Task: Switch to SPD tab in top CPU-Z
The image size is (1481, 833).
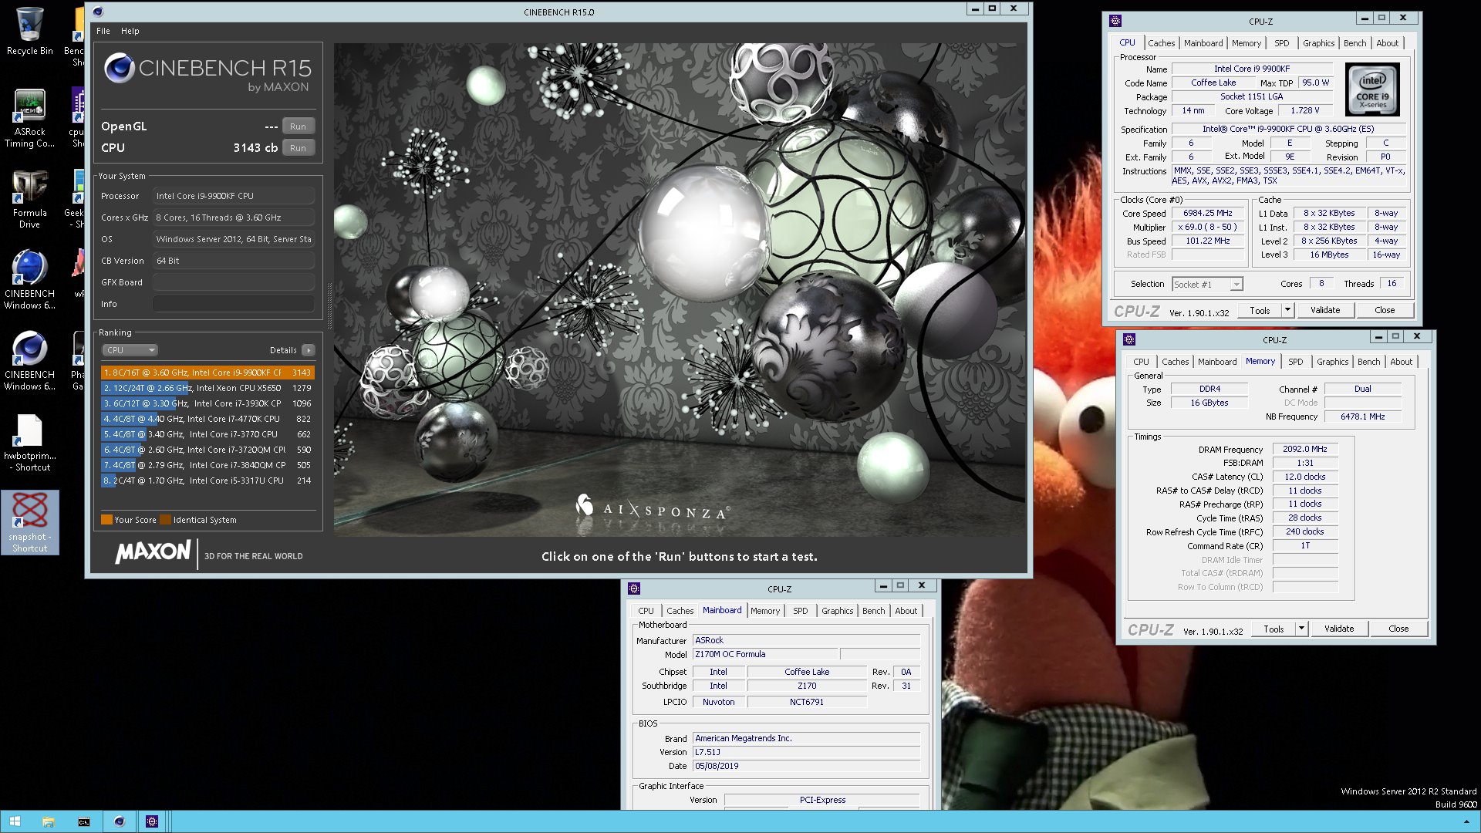Action: 1281,43
